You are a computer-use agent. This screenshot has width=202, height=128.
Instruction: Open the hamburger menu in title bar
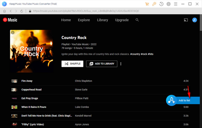[175, 4]
